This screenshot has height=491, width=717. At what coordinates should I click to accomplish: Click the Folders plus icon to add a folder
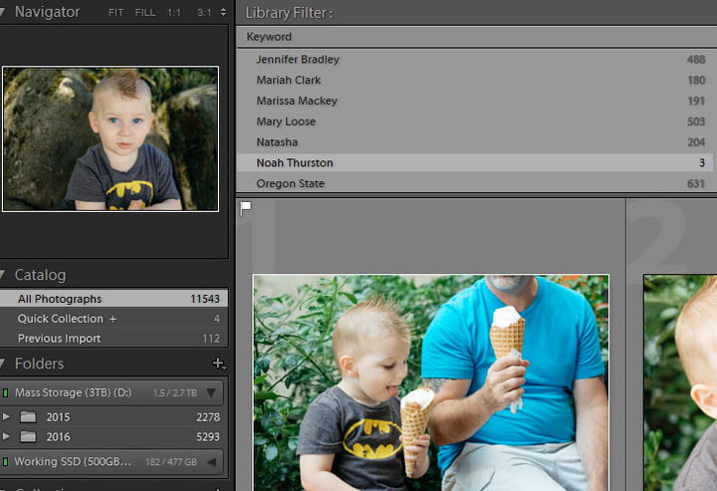point(218,364)
